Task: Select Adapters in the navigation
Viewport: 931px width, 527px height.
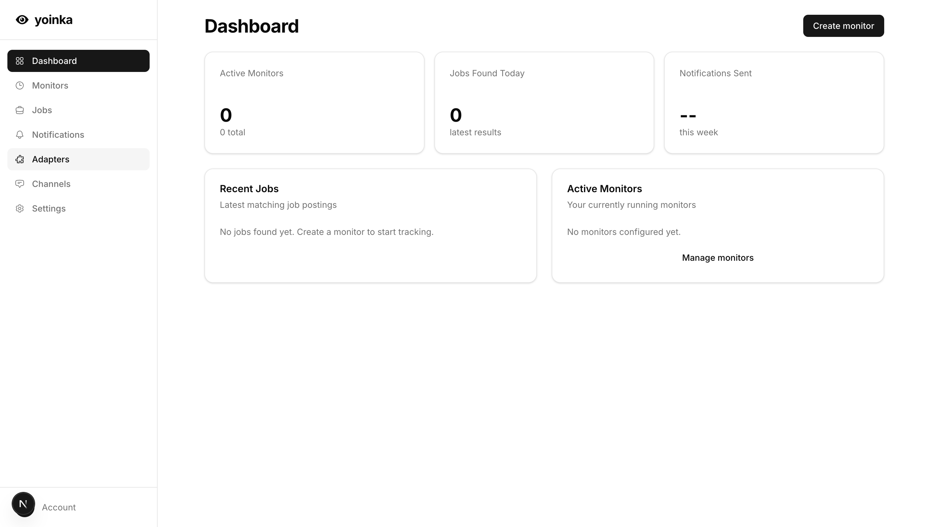Action: pos(51,159)
